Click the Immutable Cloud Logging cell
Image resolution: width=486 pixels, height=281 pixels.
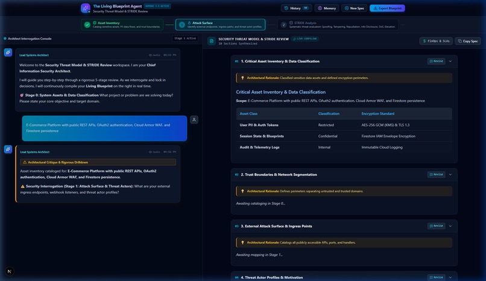coord(382,148)
